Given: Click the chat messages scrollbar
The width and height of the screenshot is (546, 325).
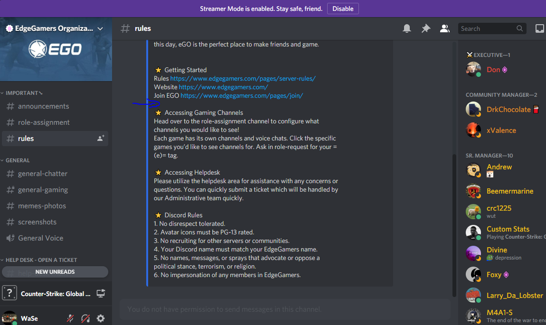Looking at the screenshot, I should (454, 224).
